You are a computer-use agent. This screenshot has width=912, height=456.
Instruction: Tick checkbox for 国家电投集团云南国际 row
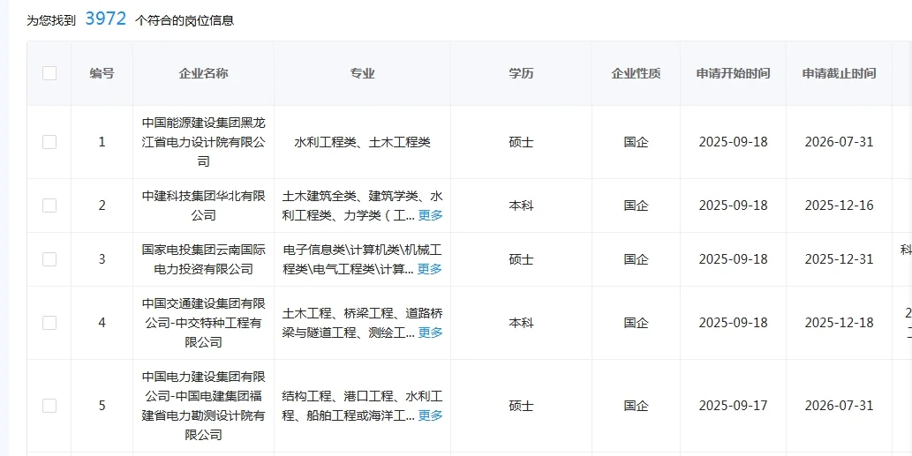click(x=49, y=259)
